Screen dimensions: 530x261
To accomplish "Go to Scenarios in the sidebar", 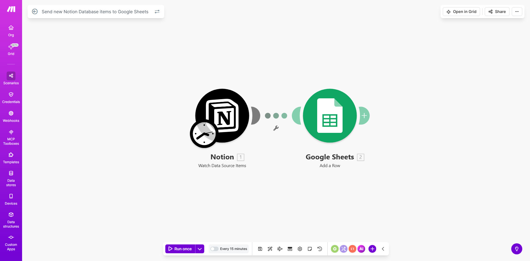I will (x=11, y=78).
